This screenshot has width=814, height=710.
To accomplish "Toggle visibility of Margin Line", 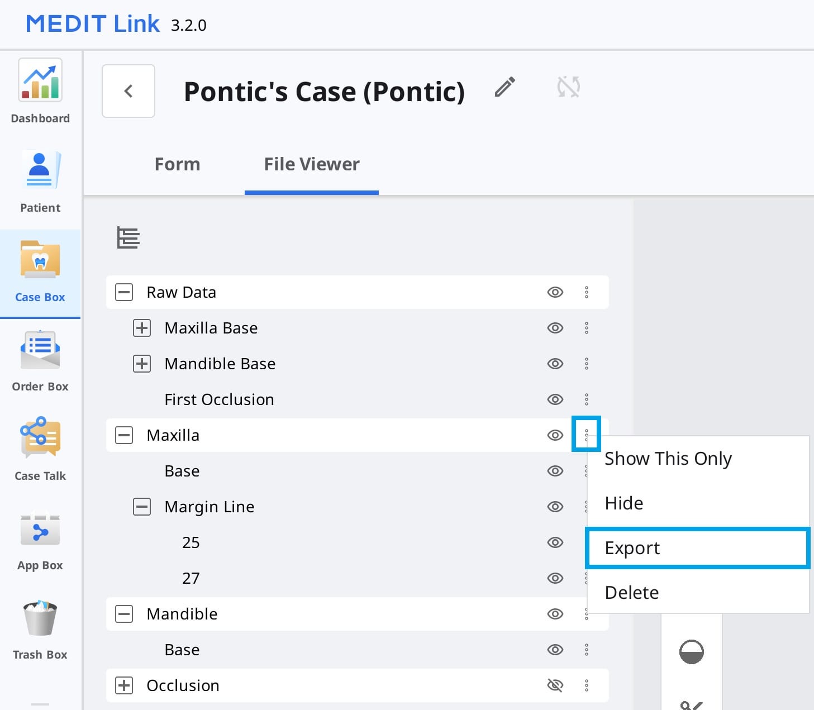I will tap(555, 507).
